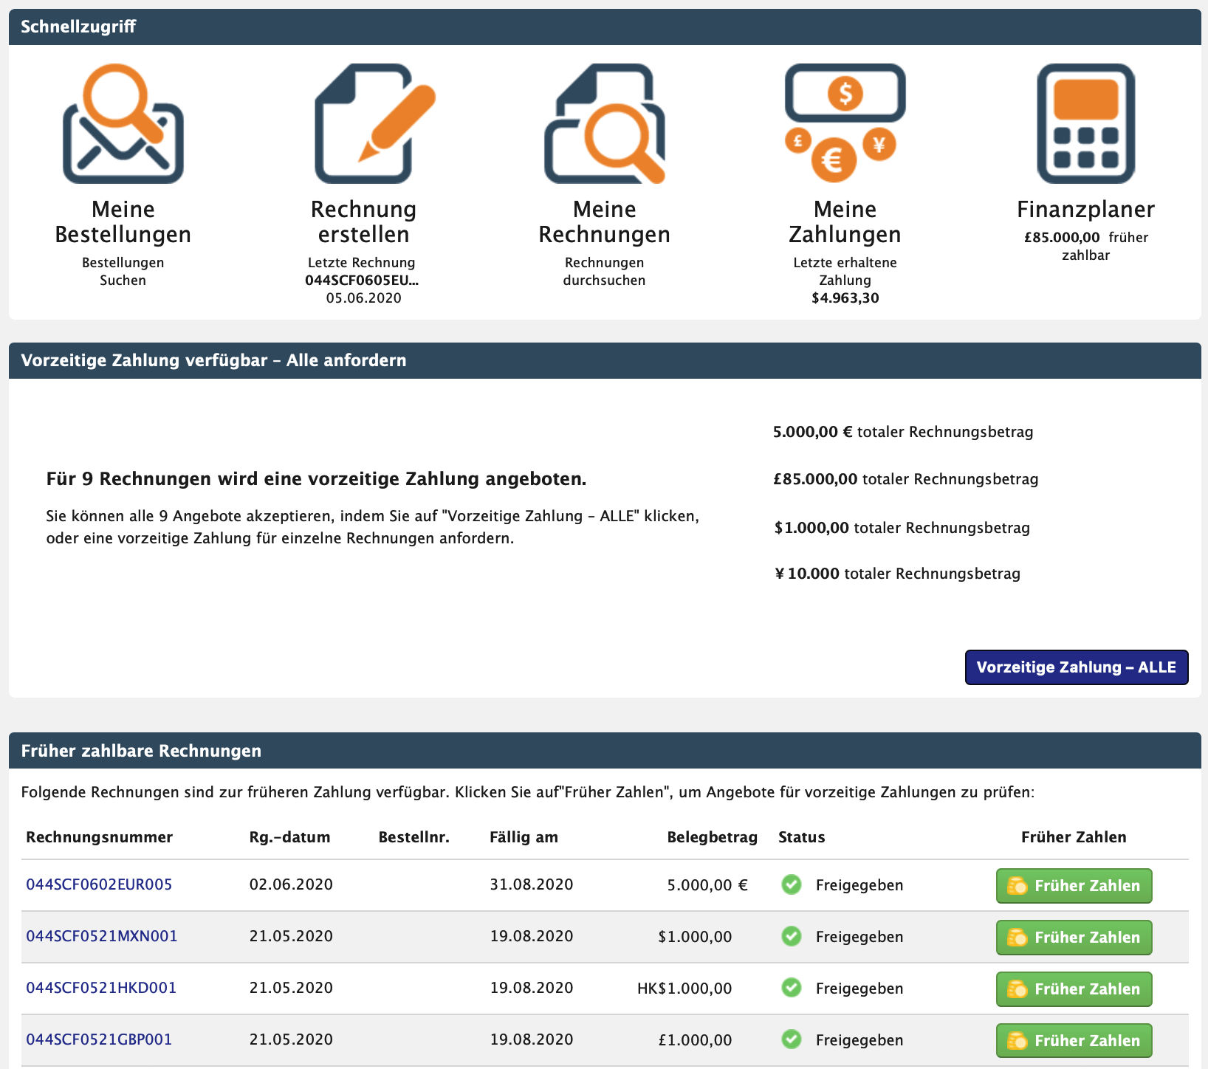Viewport: 1208px width, 1069px height.
Task: Click the Meine Rechnungen title text
Action: coord(605,221)
